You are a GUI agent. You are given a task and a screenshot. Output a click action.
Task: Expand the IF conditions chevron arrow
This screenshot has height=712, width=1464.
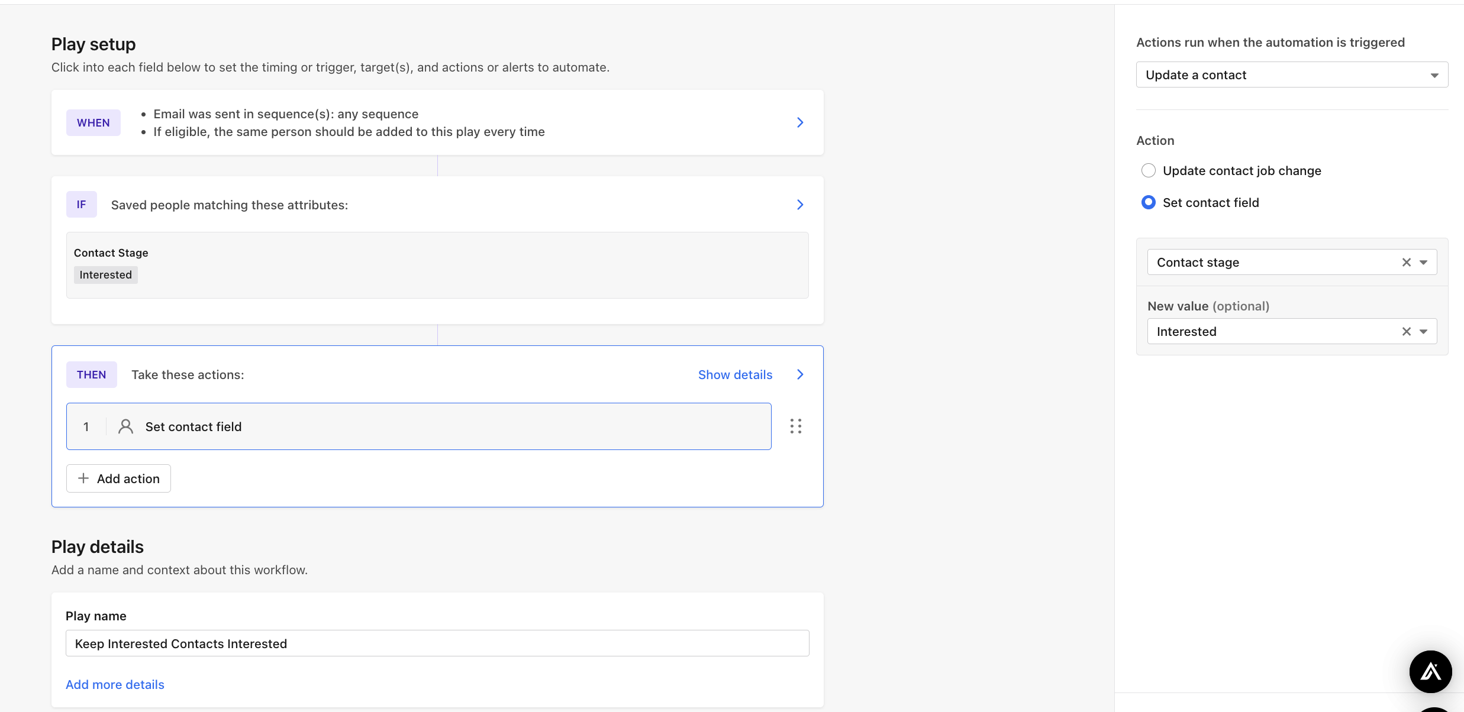point(800,205)
